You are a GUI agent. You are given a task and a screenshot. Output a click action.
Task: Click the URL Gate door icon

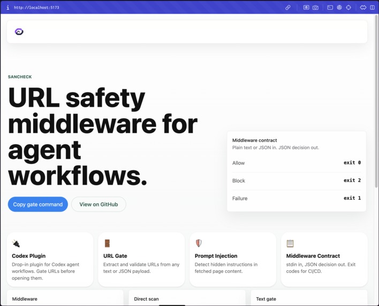click(x=107, y=244)
